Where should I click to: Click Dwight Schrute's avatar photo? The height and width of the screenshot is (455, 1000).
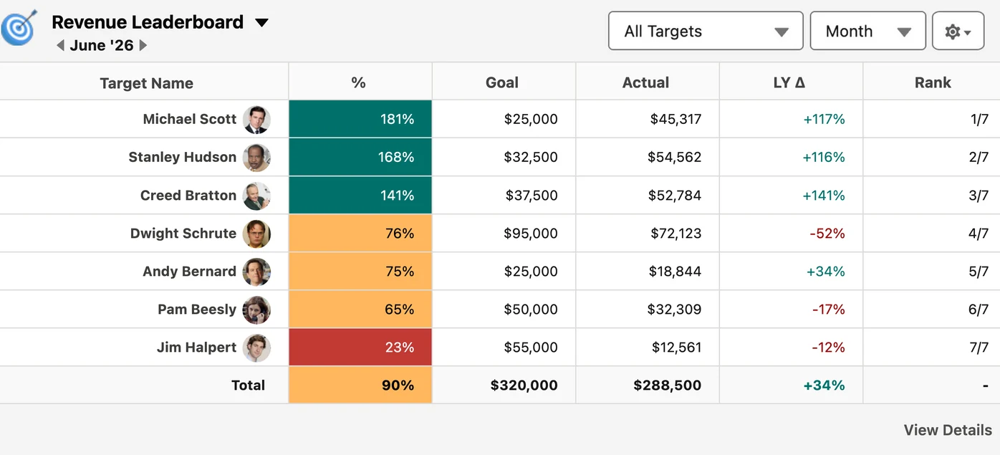pos(256,234)
